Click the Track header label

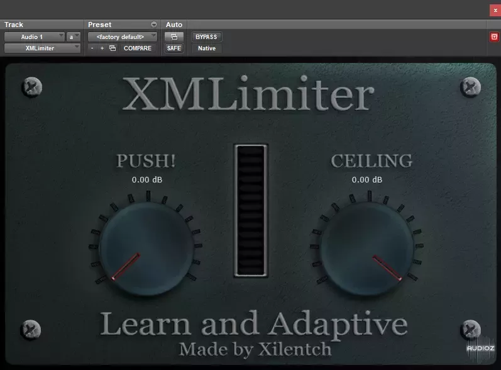[14, 25]
